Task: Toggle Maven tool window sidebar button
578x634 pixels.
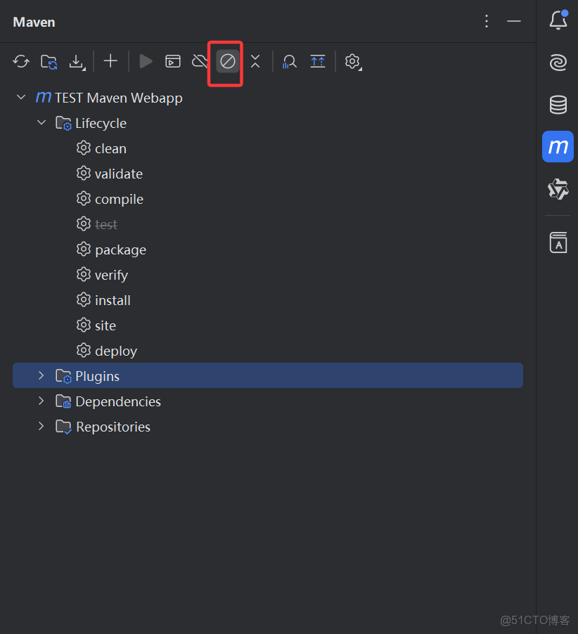Action: (x=558, y=146)
